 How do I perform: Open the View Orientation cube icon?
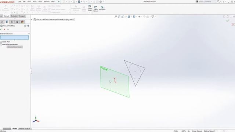tap(129, 16)
